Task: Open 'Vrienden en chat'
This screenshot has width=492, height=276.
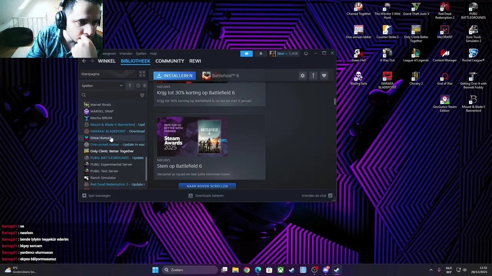Action: coord(317,195)
